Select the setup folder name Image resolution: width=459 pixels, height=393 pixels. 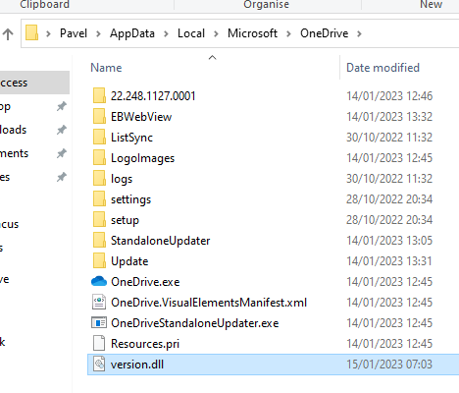(125, 220)
